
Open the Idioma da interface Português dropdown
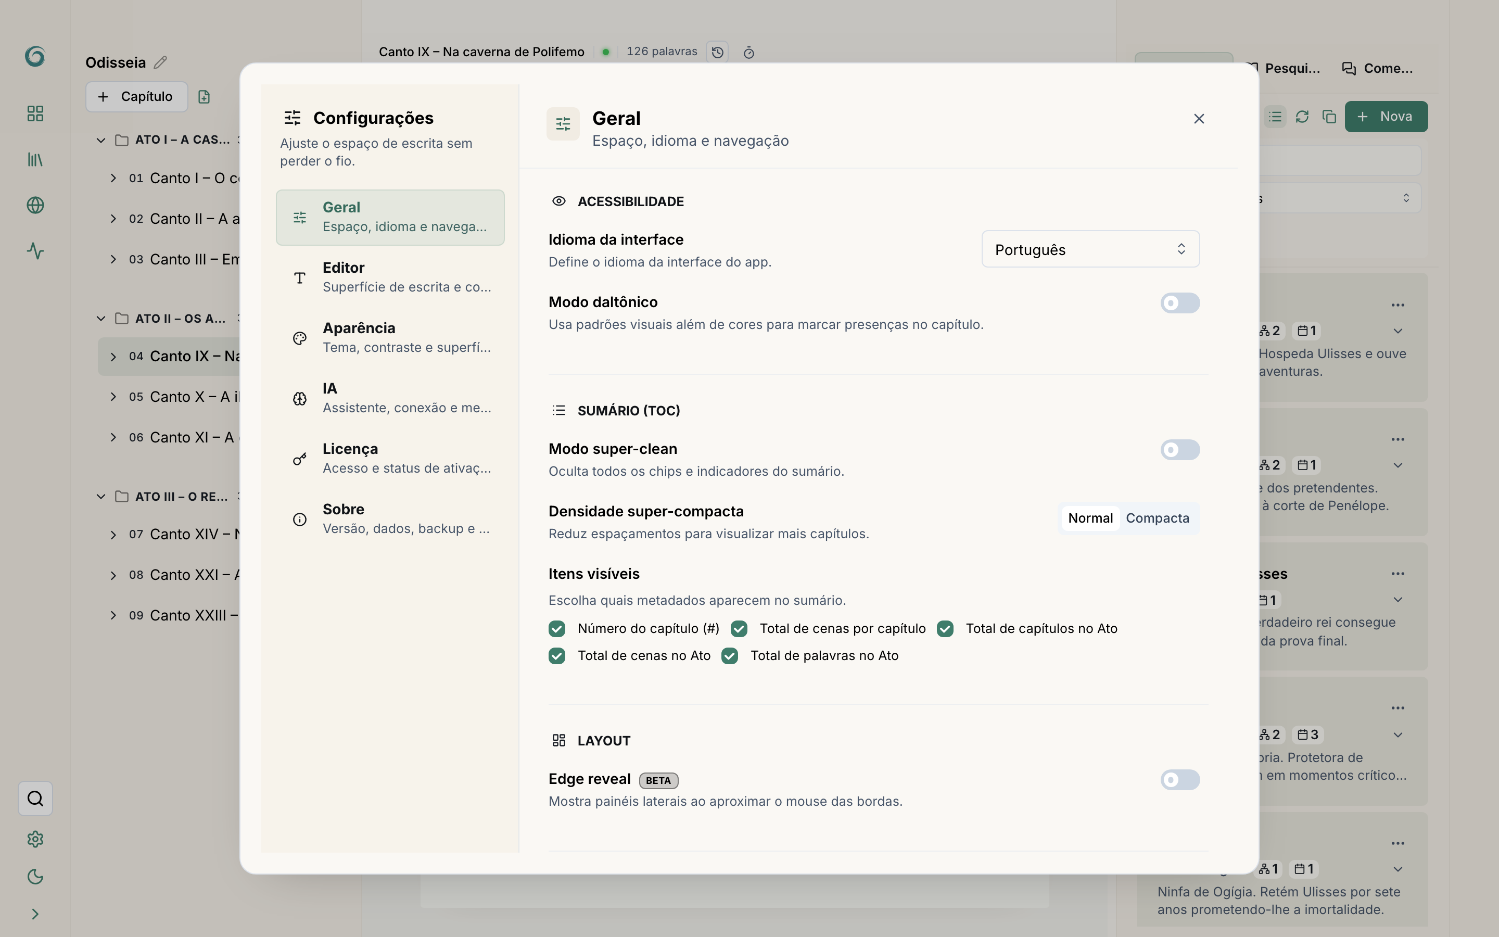coord(1090,249)
